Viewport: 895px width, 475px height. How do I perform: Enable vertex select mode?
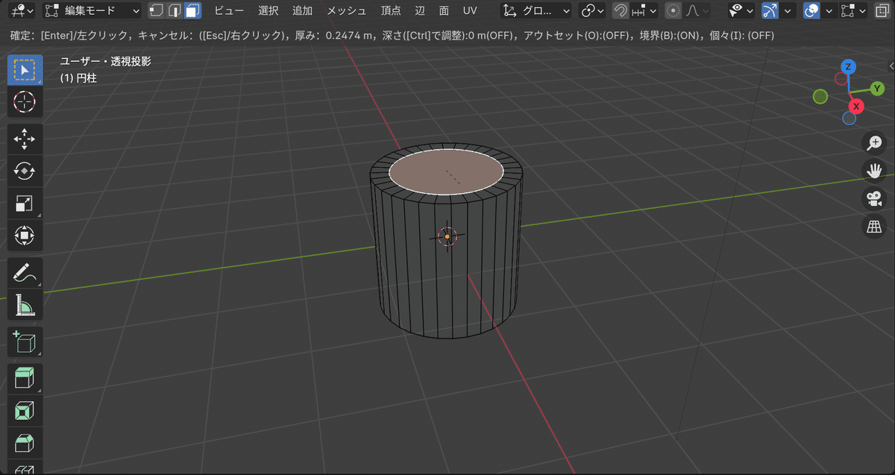[x=156, y=10]
